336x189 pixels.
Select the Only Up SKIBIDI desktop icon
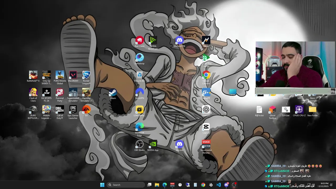(x=46, y=78)
